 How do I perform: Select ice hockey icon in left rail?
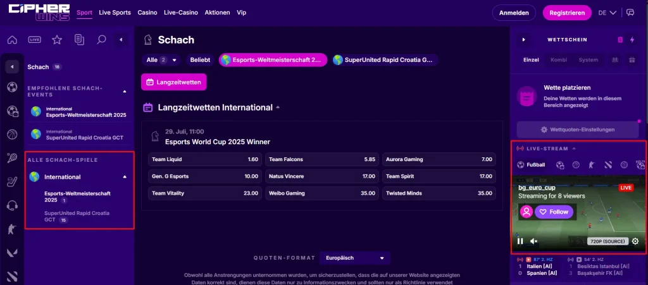tap(13, 182)
